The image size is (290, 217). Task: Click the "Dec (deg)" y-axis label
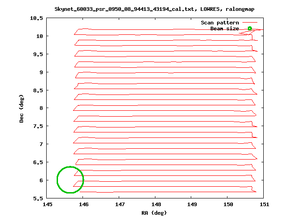pyautogui.click(x=21, y=108)
